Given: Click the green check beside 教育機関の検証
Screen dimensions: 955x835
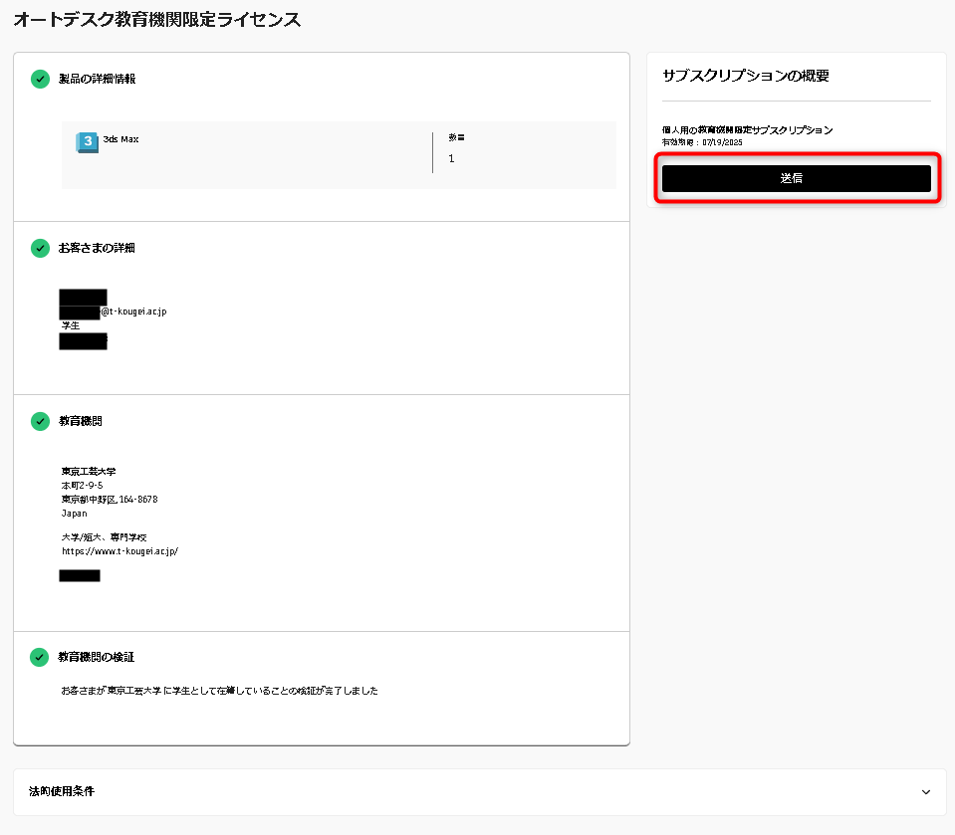Looking at the screenshot, I should coord(39,657).
